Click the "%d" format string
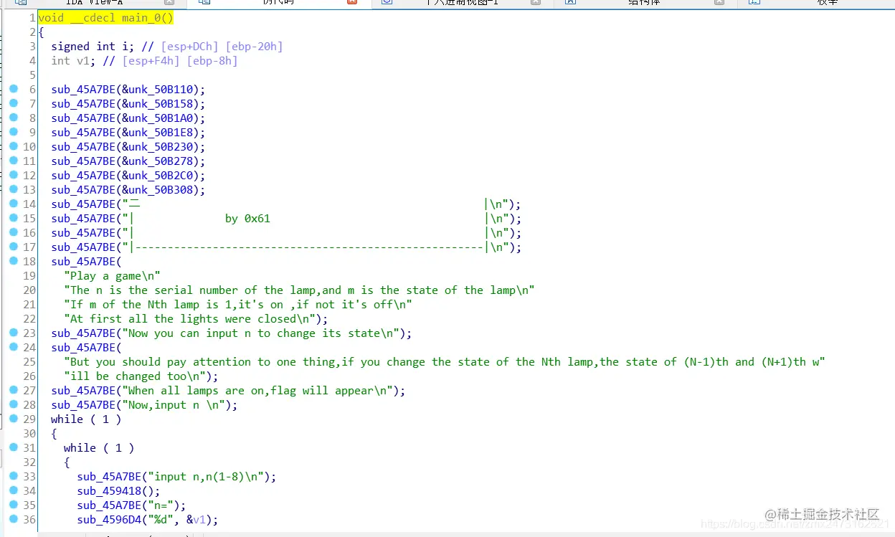The width and height of the screenshot is (895, 537). (161, 519)
